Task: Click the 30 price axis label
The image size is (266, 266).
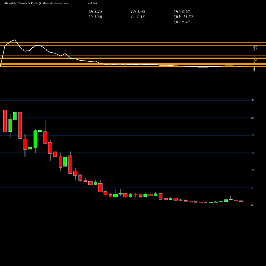Action: coord(253,100)
